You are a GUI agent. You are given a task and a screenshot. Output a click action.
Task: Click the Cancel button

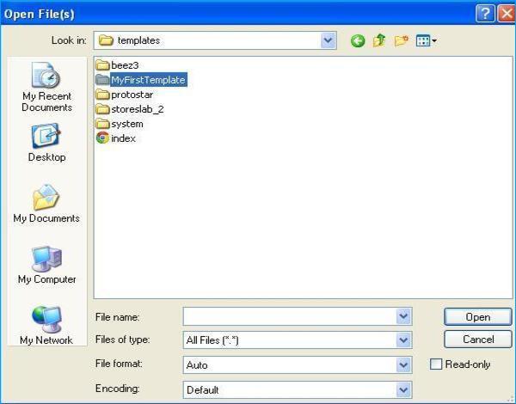coord(478,340)
